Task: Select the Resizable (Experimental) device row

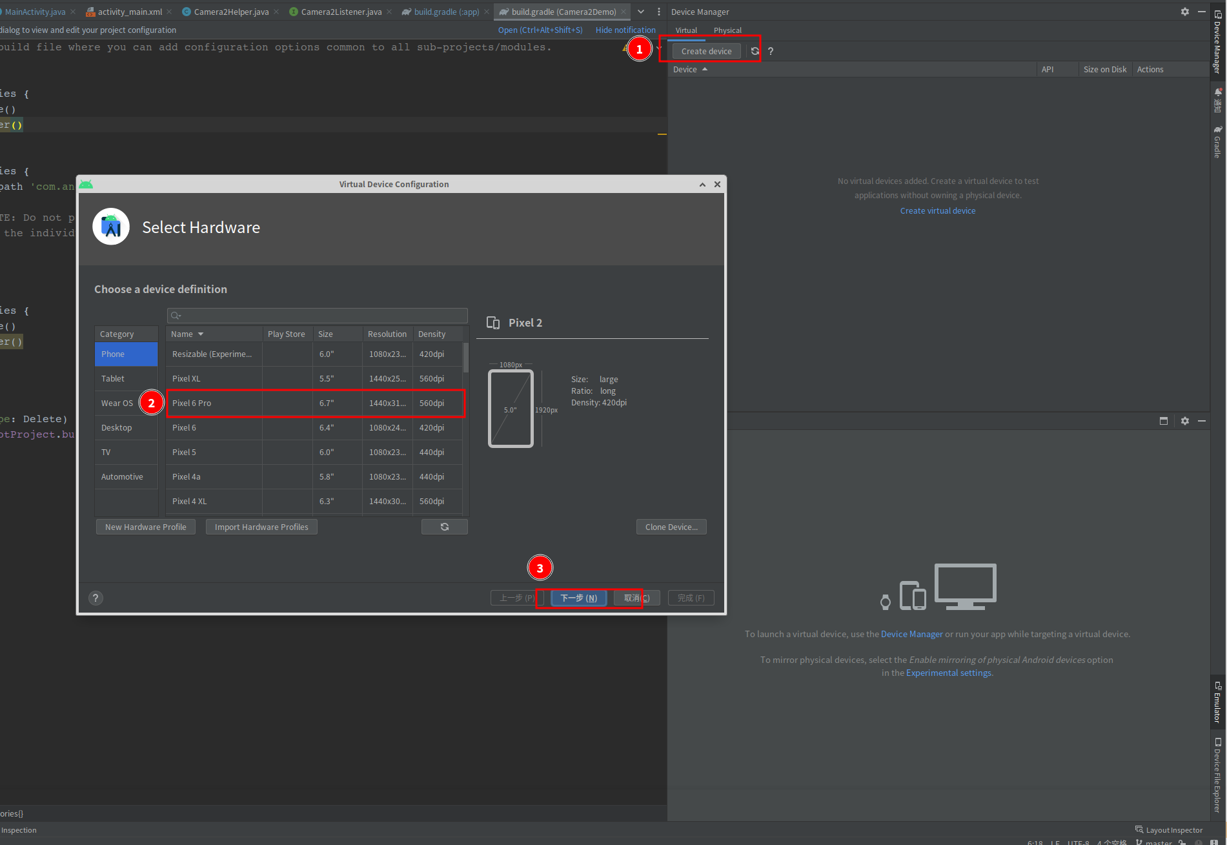Action: (314, 354)
